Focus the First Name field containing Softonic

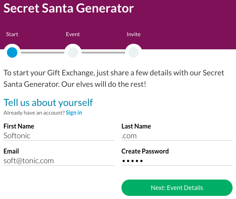pos(59,136)
